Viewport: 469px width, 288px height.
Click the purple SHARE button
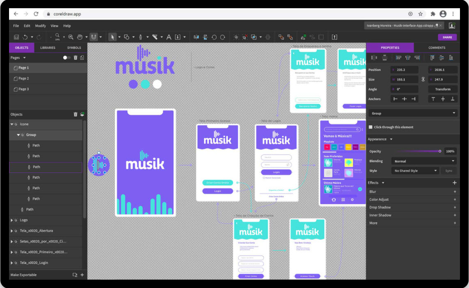[447, 37]
